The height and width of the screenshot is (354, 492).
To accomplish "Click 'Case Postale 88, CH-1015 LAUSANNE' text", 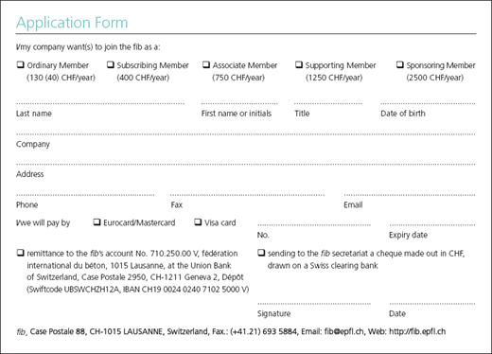I will tap(97, 331).
